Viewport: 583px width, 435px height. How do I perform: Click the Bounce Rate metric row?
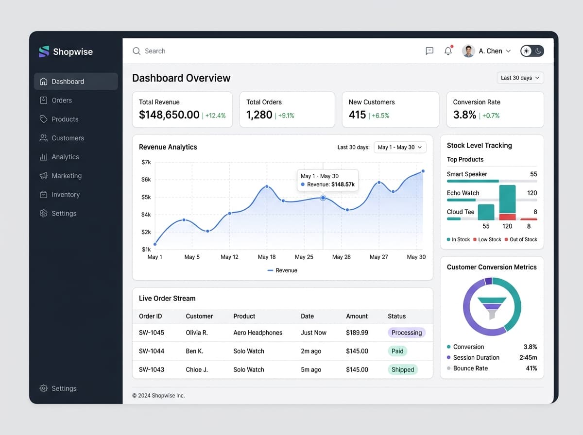(492, 368)
